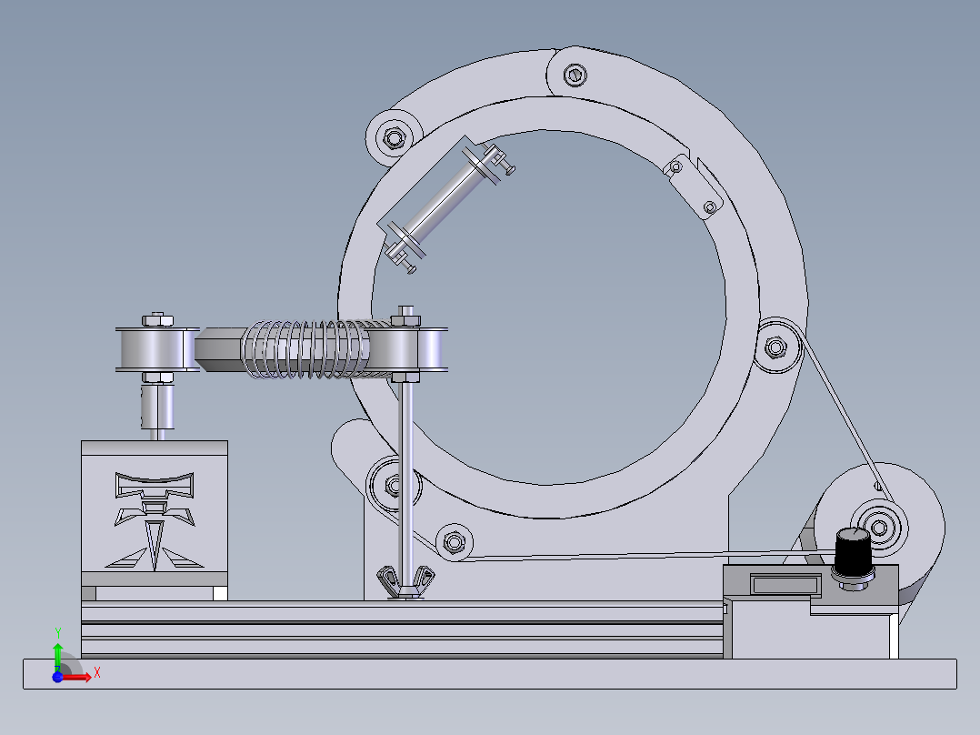Select the motor pulley at lower right
The image size is (980, 735).
tap(880, 528)
